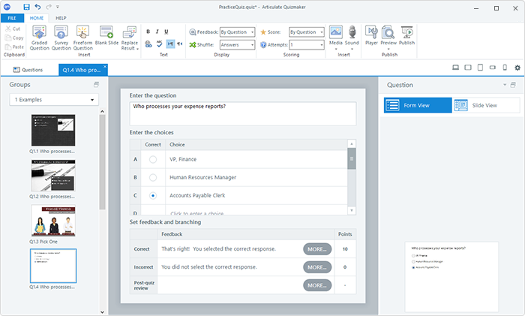Click the choices list scrollbar handle
Viewport: 525px width, 316px height.
(352, 159)
